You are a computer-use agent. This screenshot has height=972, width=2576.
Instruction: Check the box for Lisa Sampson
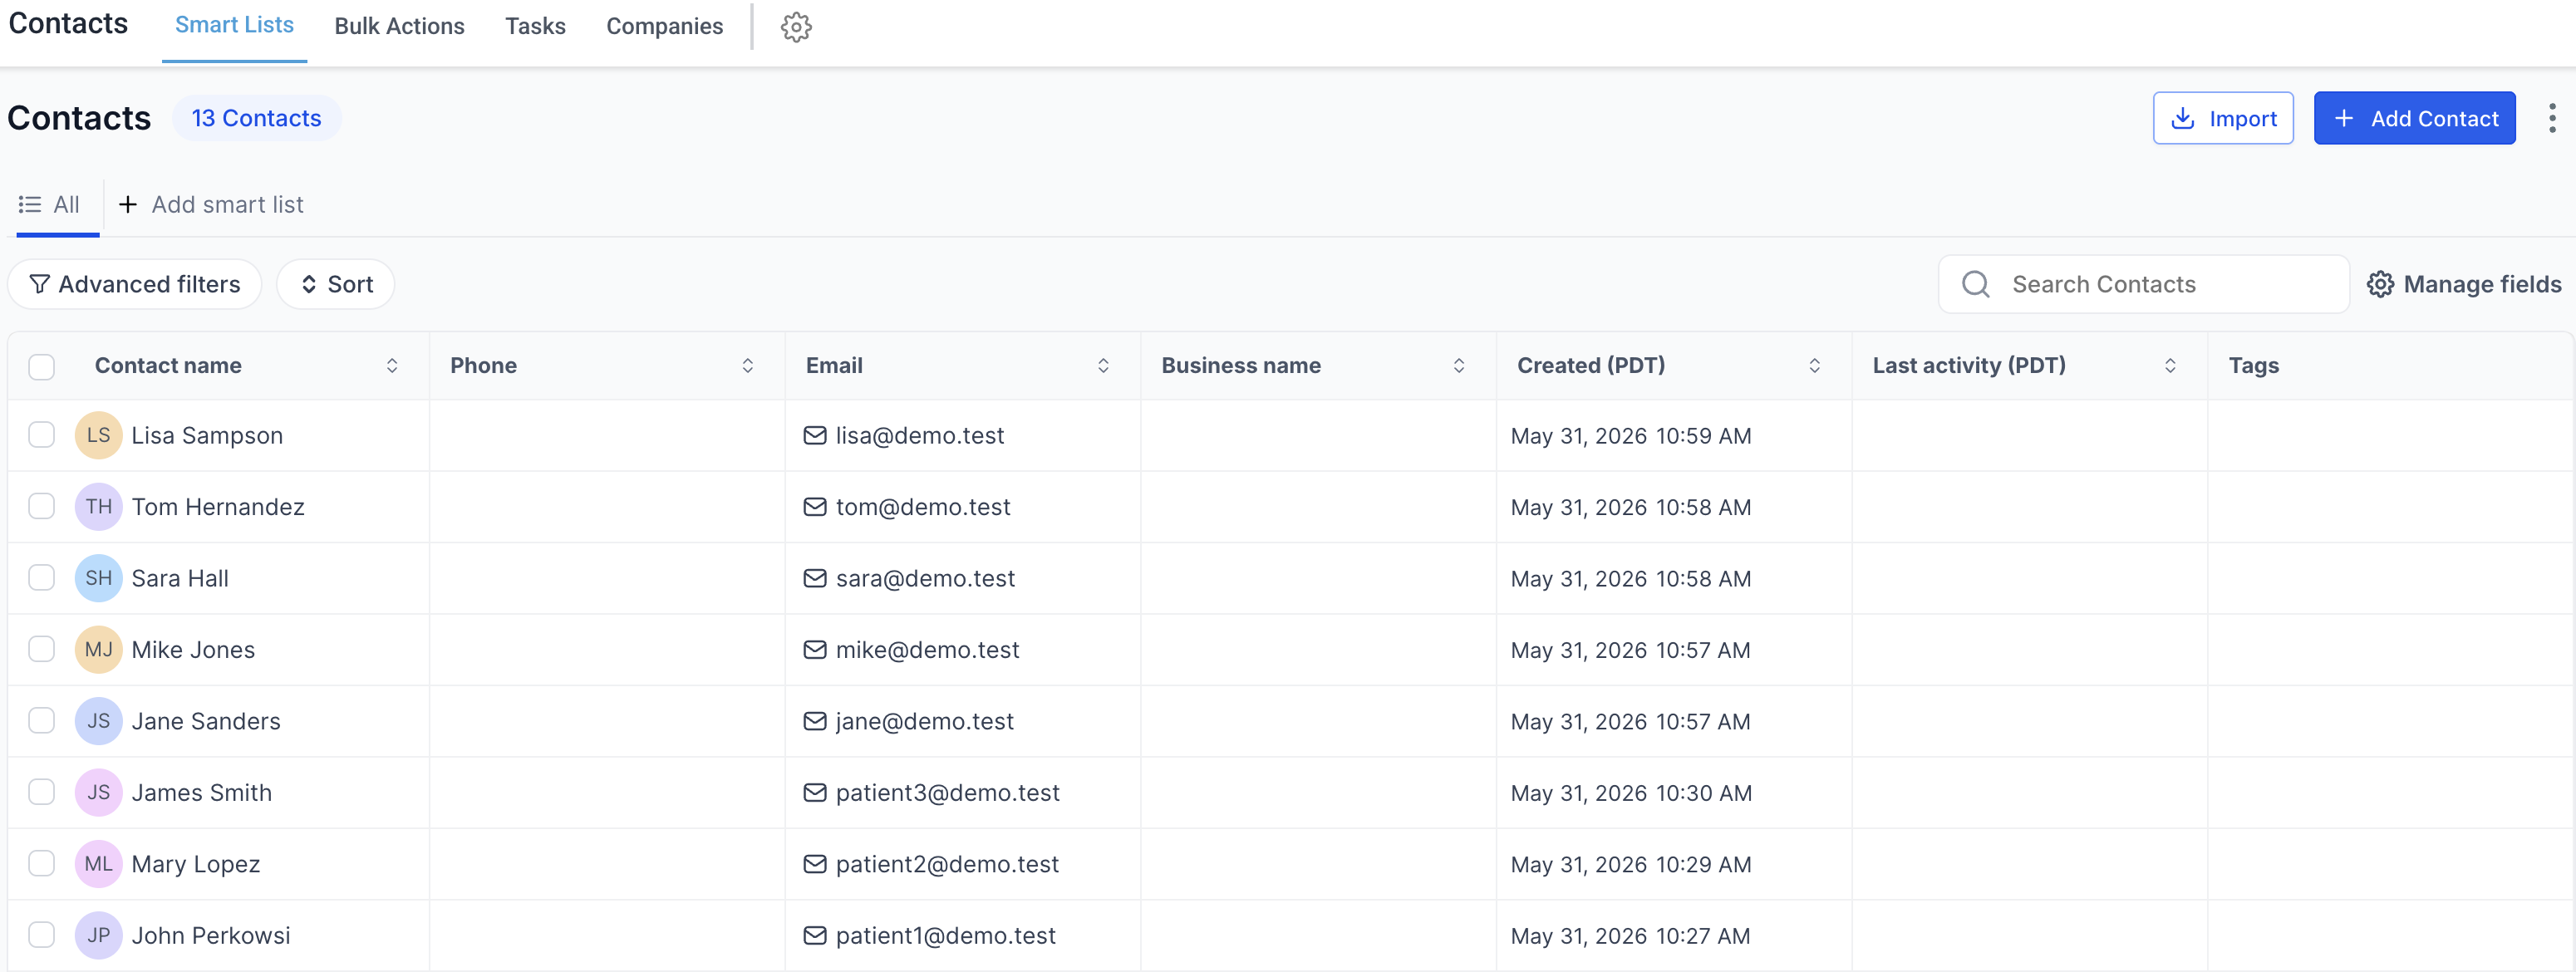[x=41, y=435]
